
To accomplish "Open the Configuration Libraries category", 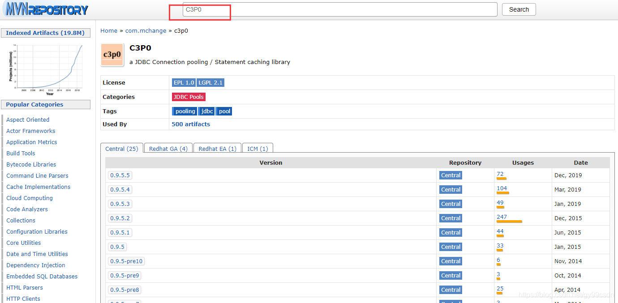I will point(37,231).
